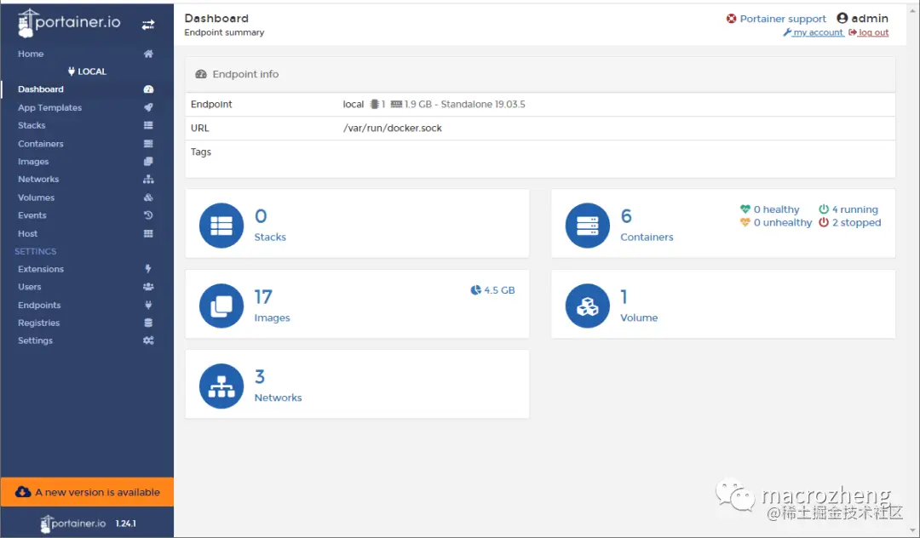Screen dimensions: 920x538
Task: Open the 1 Volume dashboard card
Action: click(x=723, y=304)
